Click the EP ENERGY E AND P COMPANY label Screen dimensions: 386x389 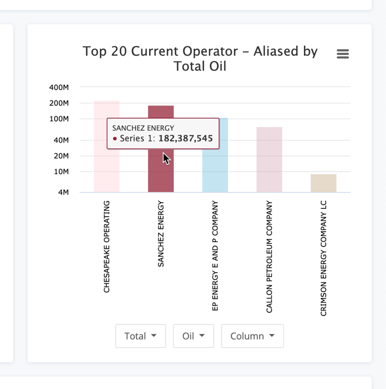(215, 255)
